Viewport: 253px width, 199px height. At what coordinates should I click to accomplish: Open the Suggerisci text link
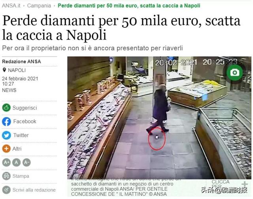coord(25,108)
